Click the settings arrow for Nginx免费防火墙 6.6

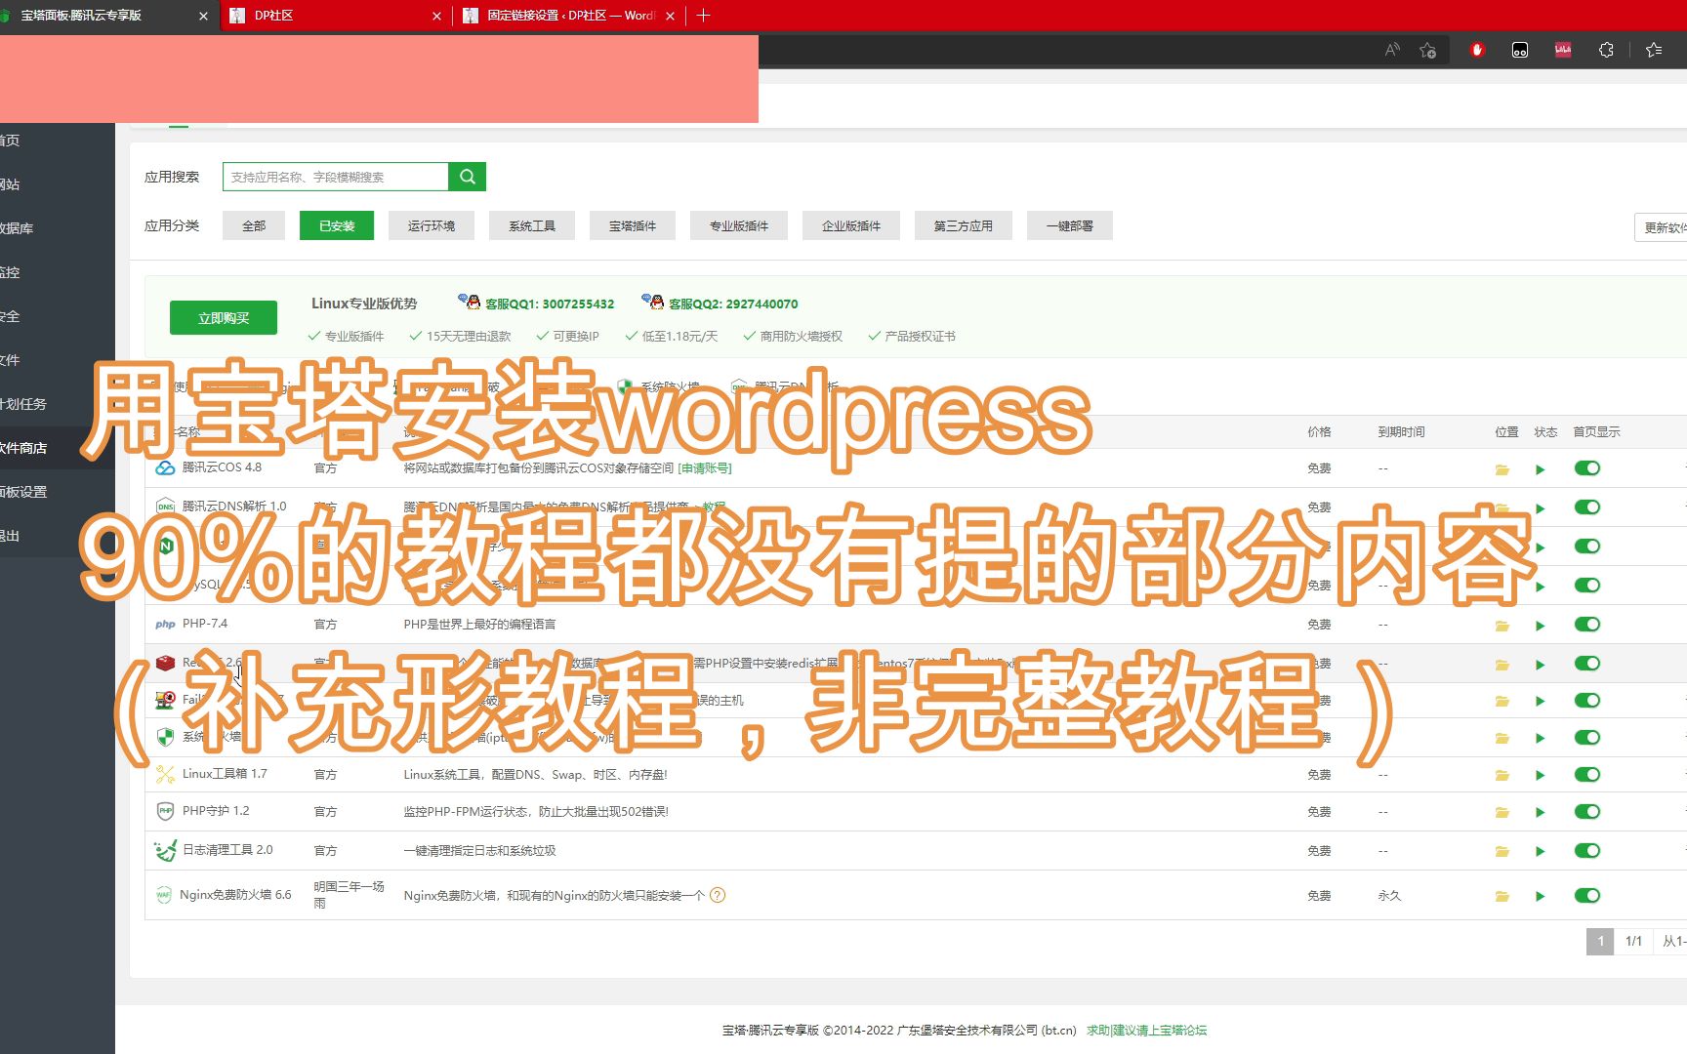click(x=1541, y=896)
